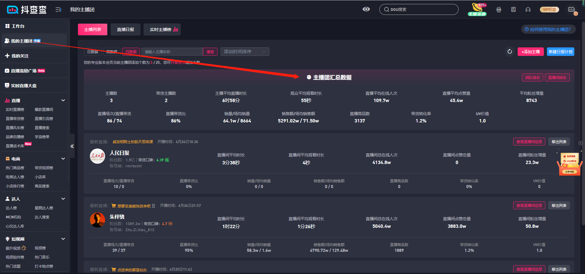Collapse the 直播 sidebar section
The height and width of the screenshot is (274, 585).
[63, 101]
